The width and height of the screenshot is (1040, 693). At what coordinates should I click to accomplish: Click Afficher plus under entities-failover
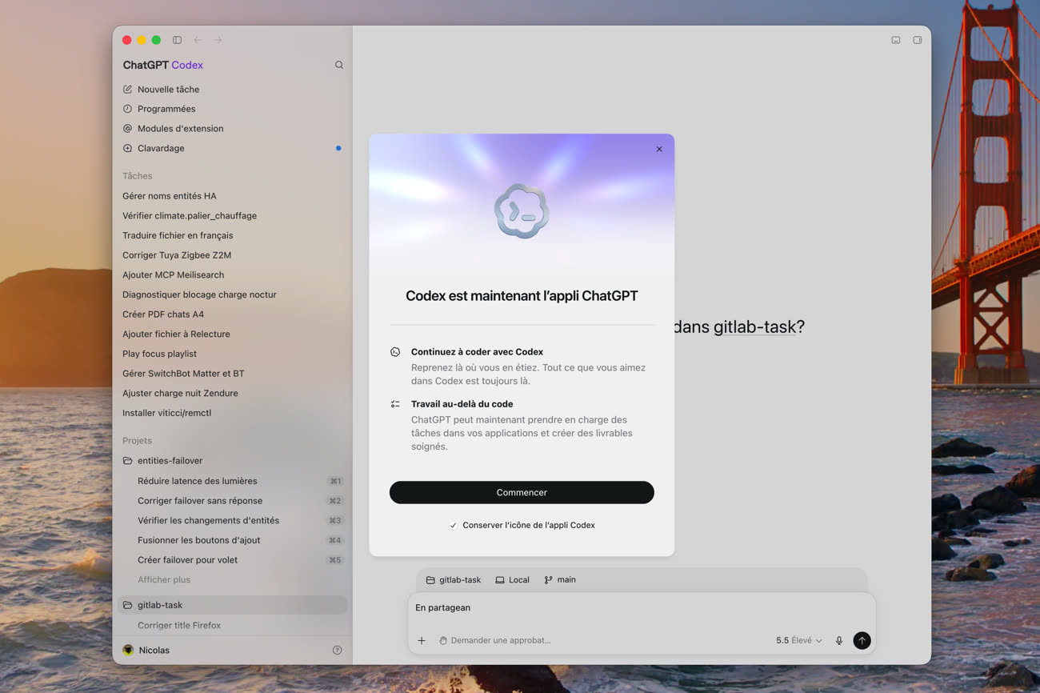164,579
